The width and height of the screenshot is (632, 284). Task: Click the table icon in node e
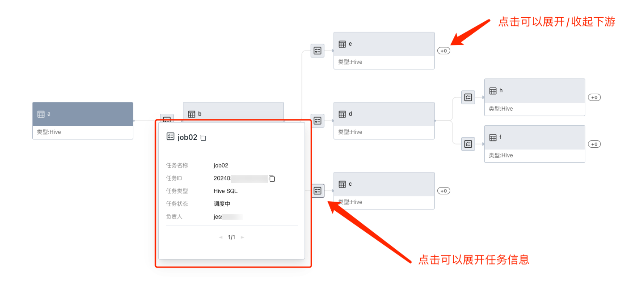point(342,44)
